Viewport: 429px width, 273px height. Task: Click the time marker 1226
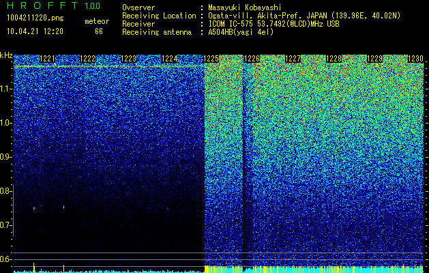point(252,59)
